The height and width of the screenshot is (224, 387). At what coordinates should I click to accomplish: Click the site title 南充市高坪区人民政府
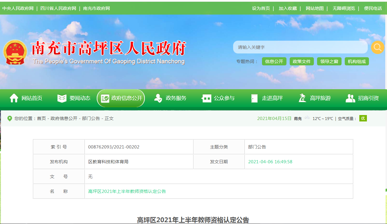click(x=108, y=48)
